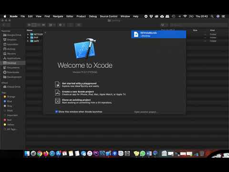
Task: Open the Source Control menu
Action: [x=109, y=16]
